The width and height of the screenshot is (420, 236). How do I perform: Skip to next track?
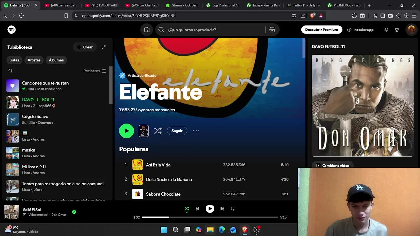[x=222, y=209]
